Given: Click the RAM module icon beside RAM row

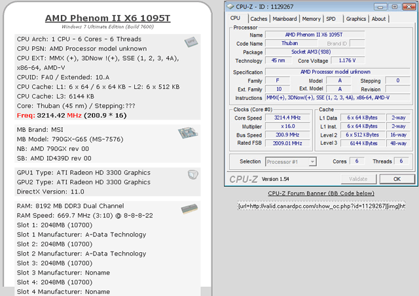Looking at the screenshot, I should coord(189,209).
